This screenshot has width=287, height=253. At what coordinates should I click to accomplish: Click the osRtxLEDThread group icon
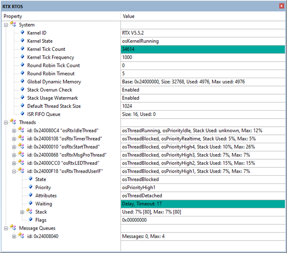21,162
